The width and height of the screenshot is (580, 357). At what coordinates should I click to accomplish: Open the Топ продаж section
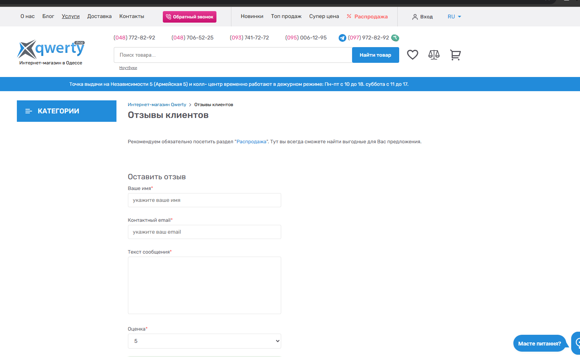[286, 16]
